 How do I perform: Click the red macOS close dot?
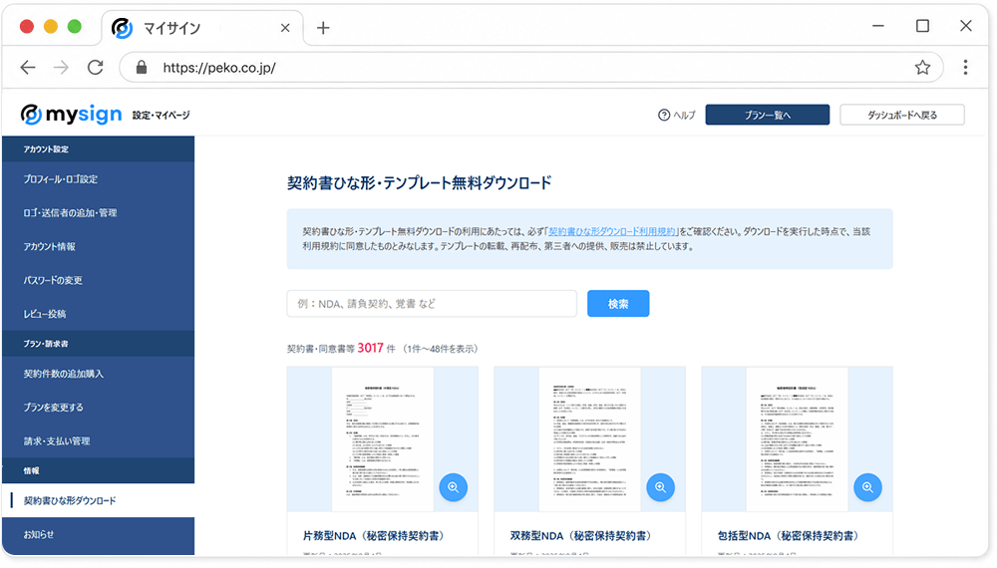pyautogui.click(x=27, y=27)
